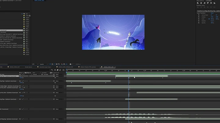Image resolution: width=220 pixels, height=123 pixels.
Task: Click the align vertical center icon
Action: point(211,3)
